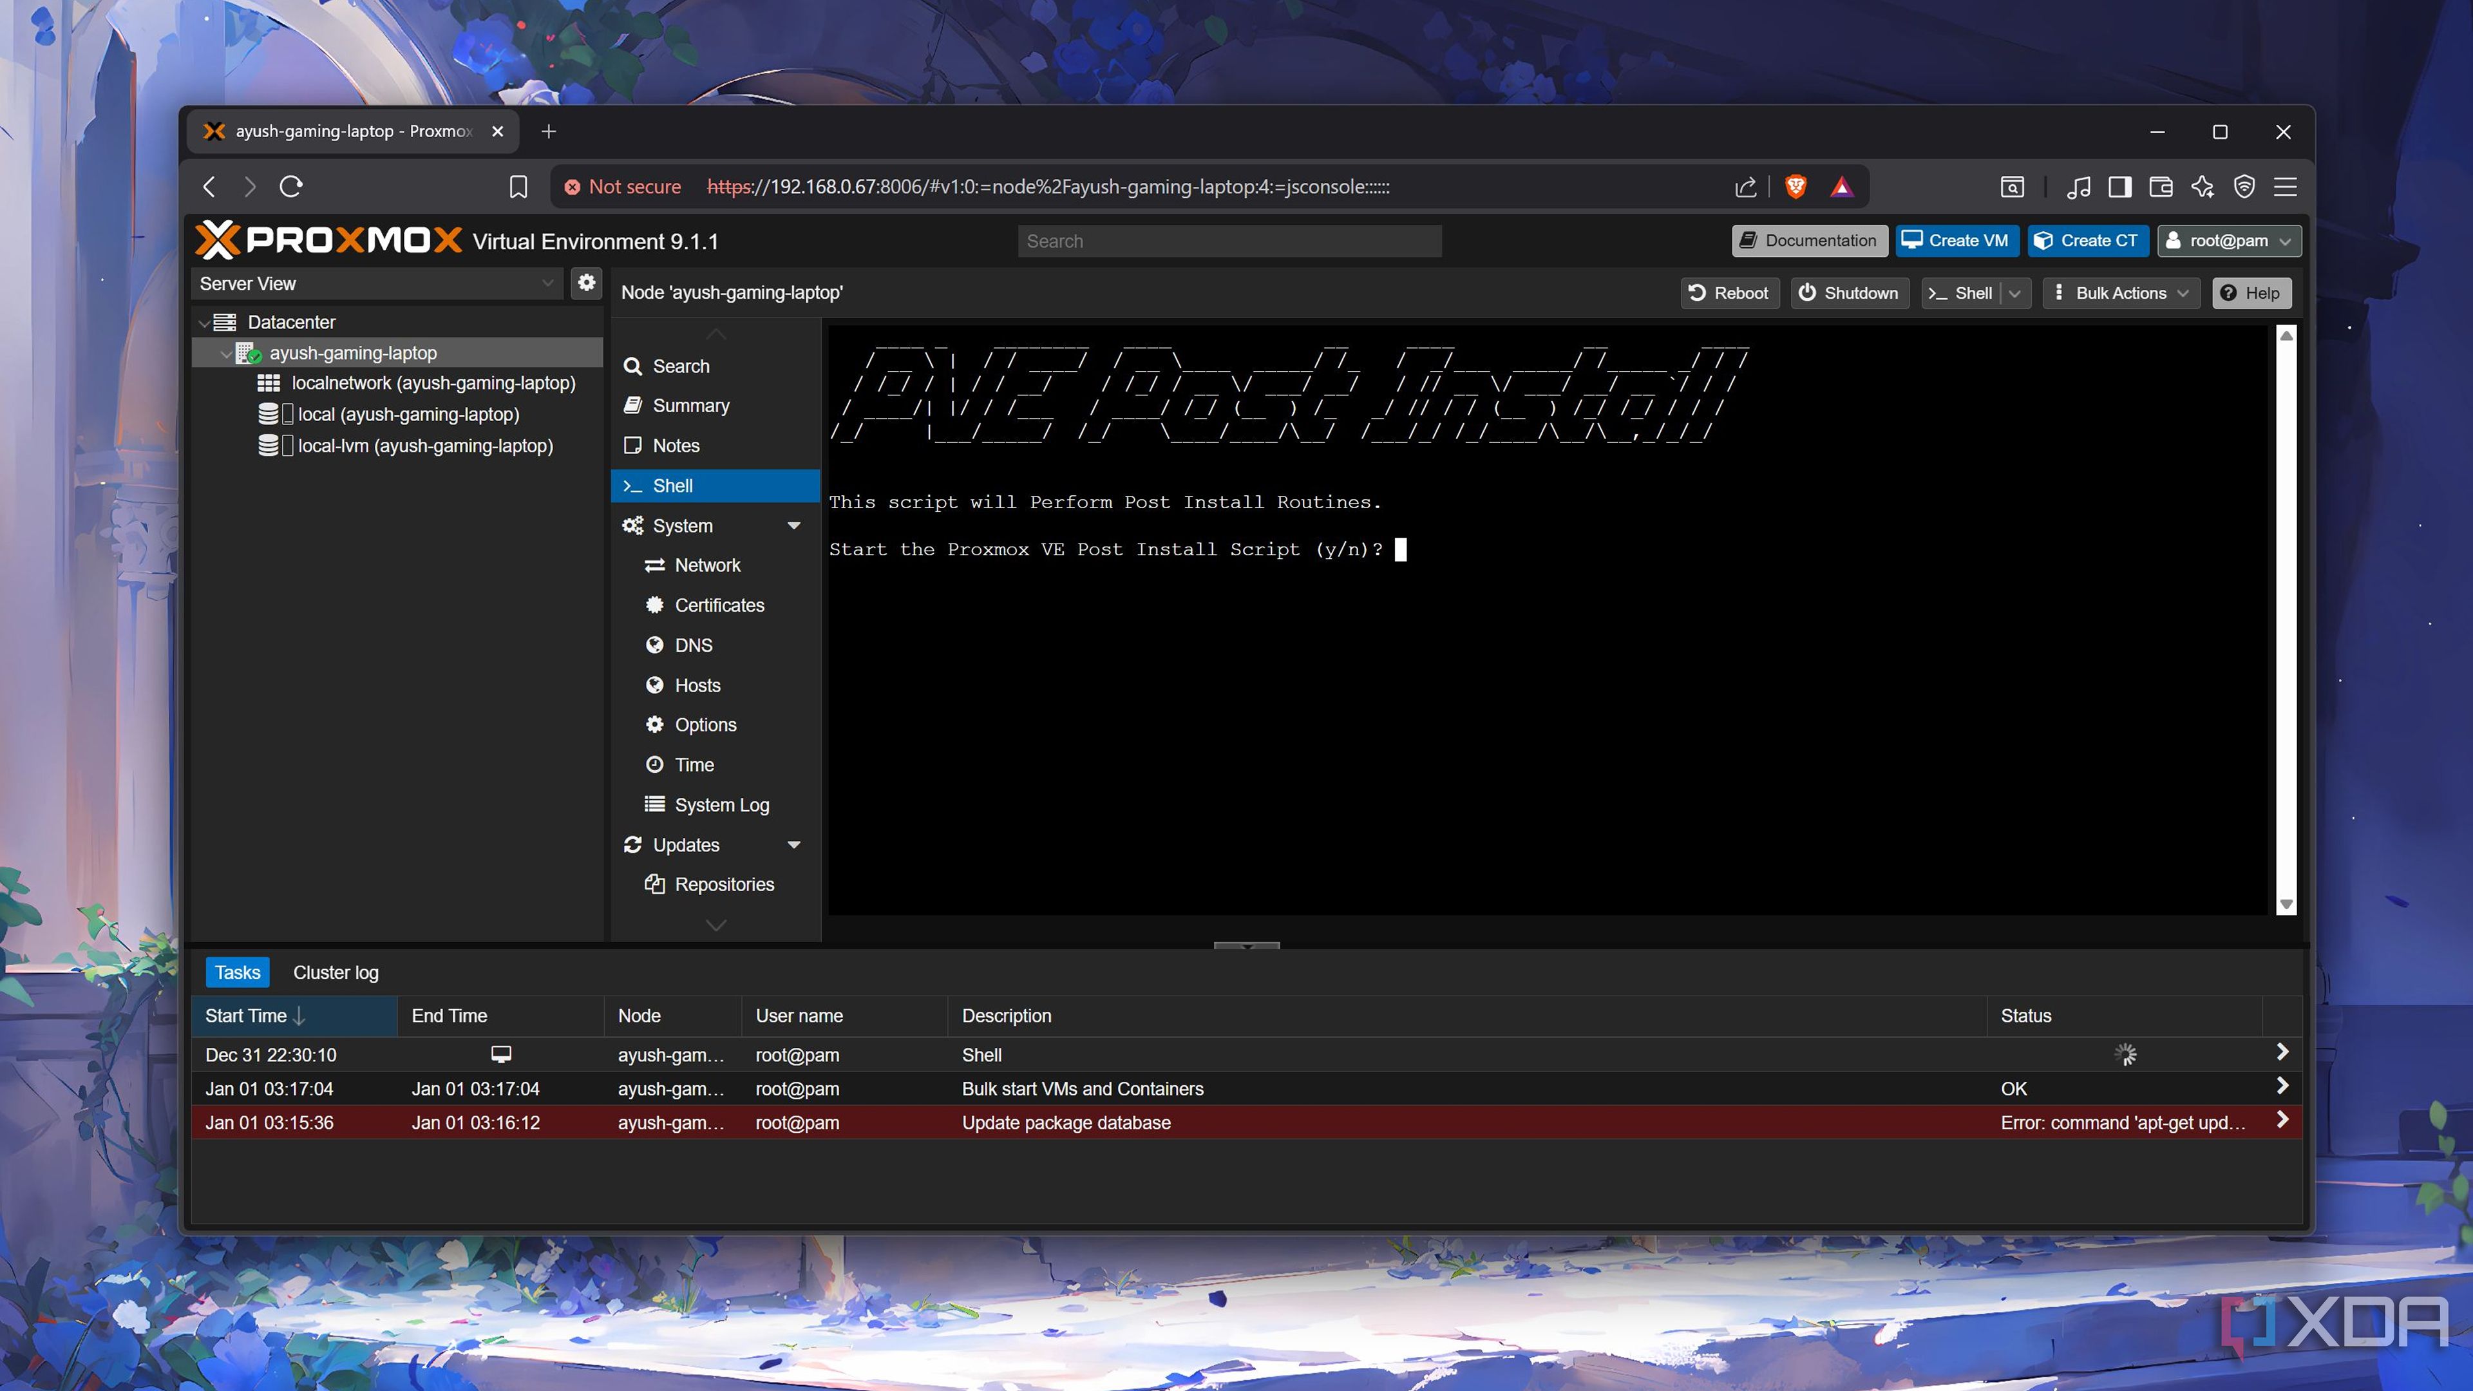The width and height of the screenshot is (2473, 1391).
Task: Collapse the System menu section arrow
Action: 794,526
